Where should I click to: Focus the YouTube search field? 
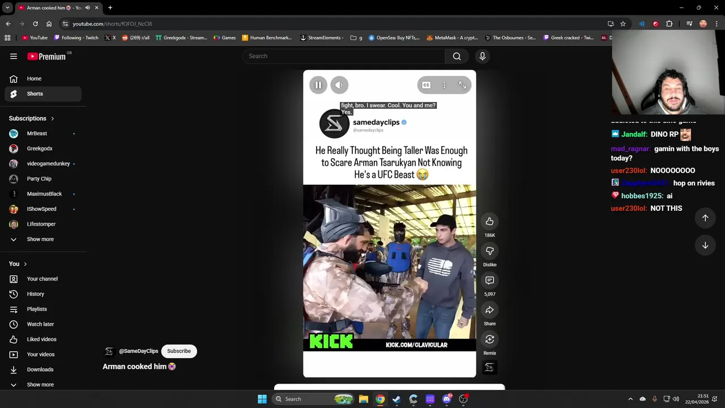click(344, 56)
